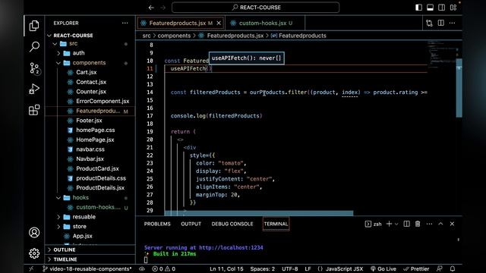Open homePage.css file
The height and width of the screenshot is (273, 486).
pos(96,130)
